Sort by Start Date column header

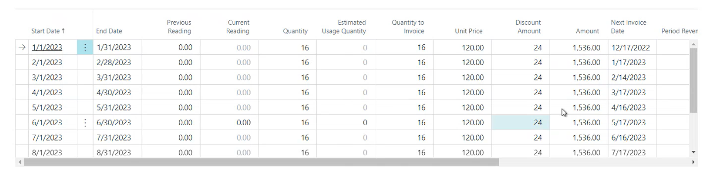point(48,31)
